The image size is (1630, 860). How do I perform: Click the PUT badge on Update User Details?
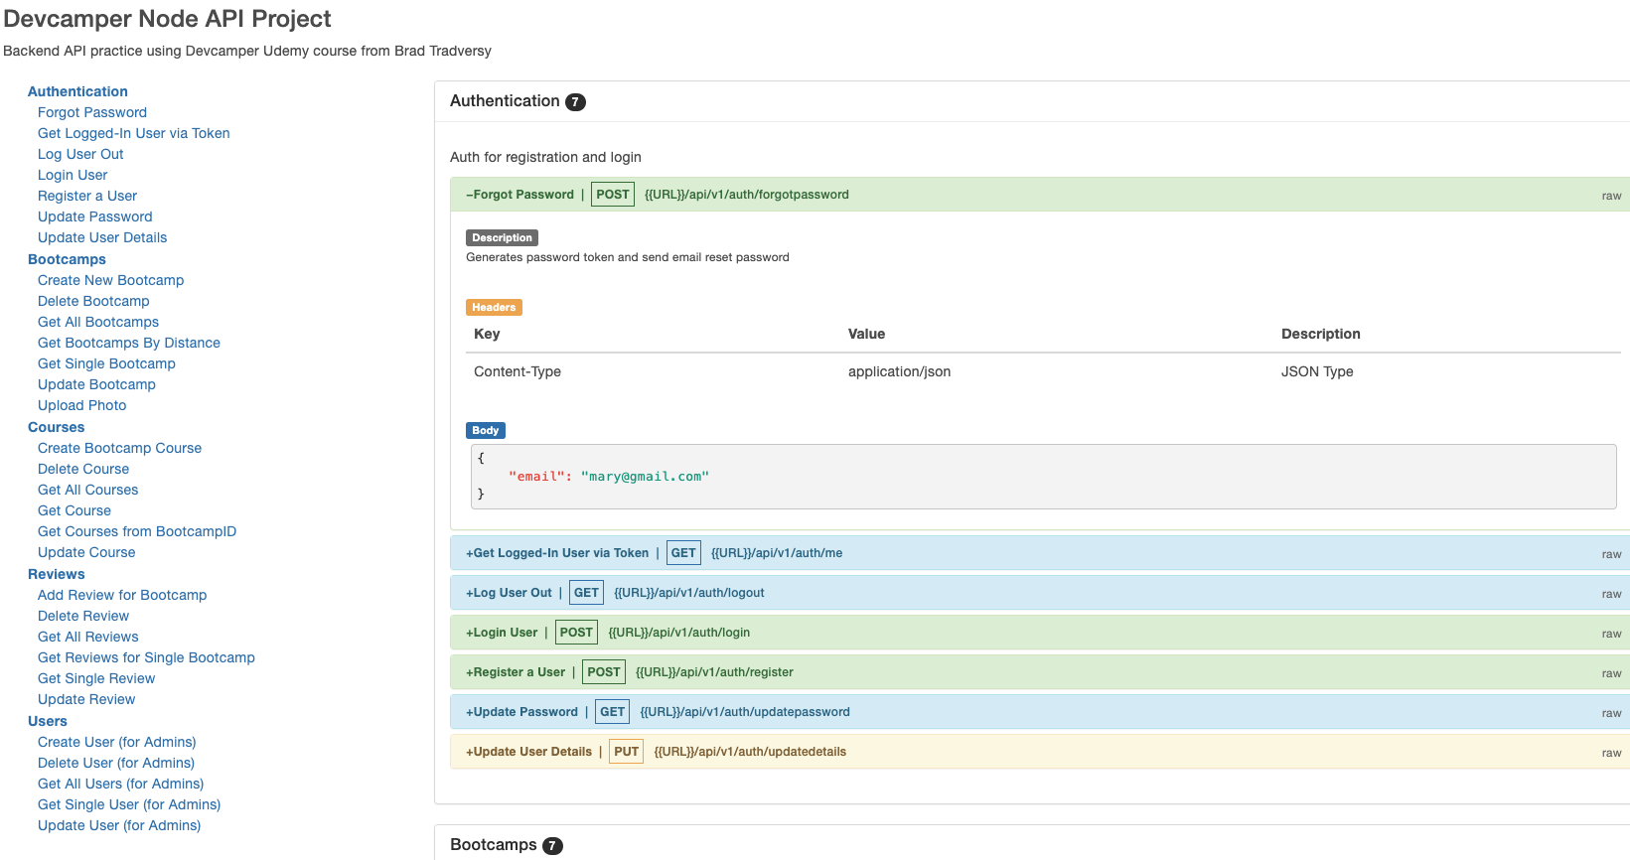[x=626, y=752]
